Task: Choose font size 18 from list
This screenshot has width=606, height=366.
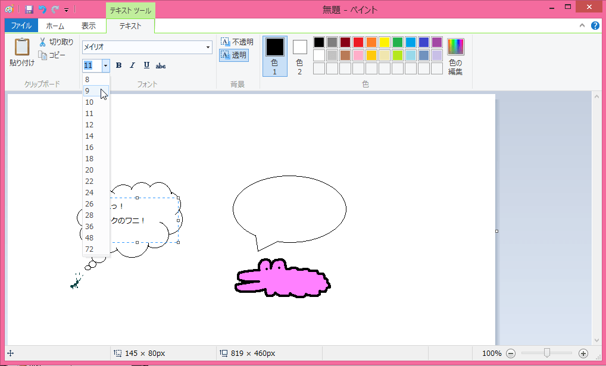Action: point(96,158)
